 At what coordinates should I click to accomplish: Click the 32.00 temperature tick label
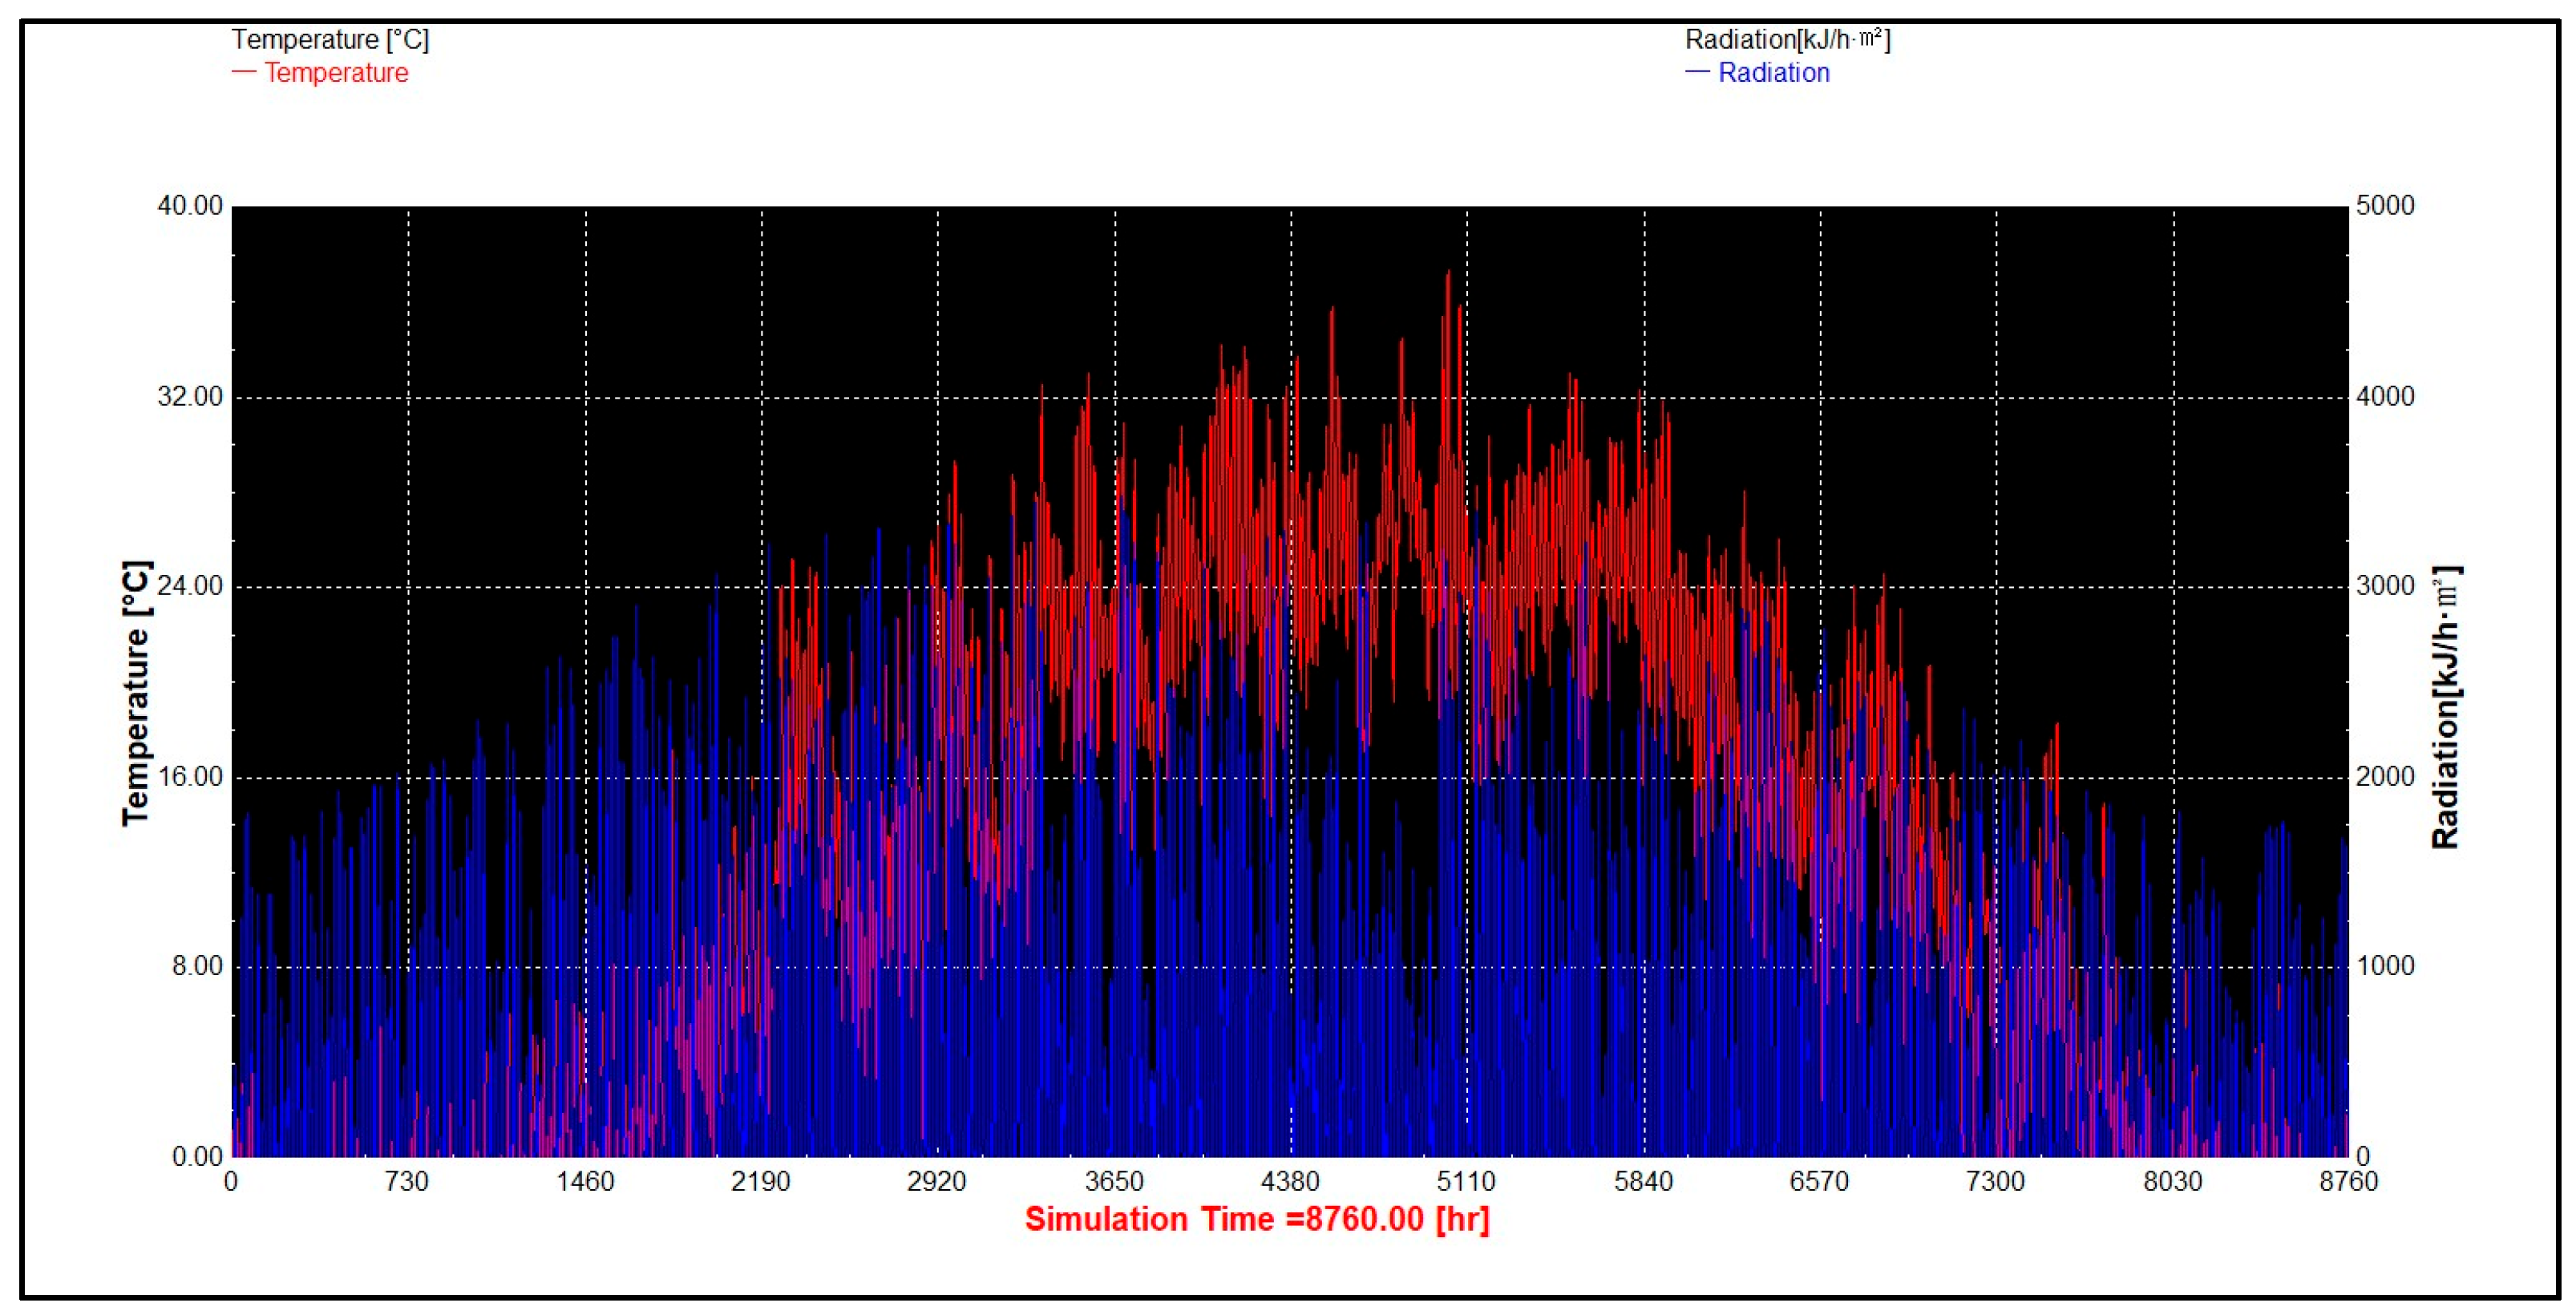point(190,397)
